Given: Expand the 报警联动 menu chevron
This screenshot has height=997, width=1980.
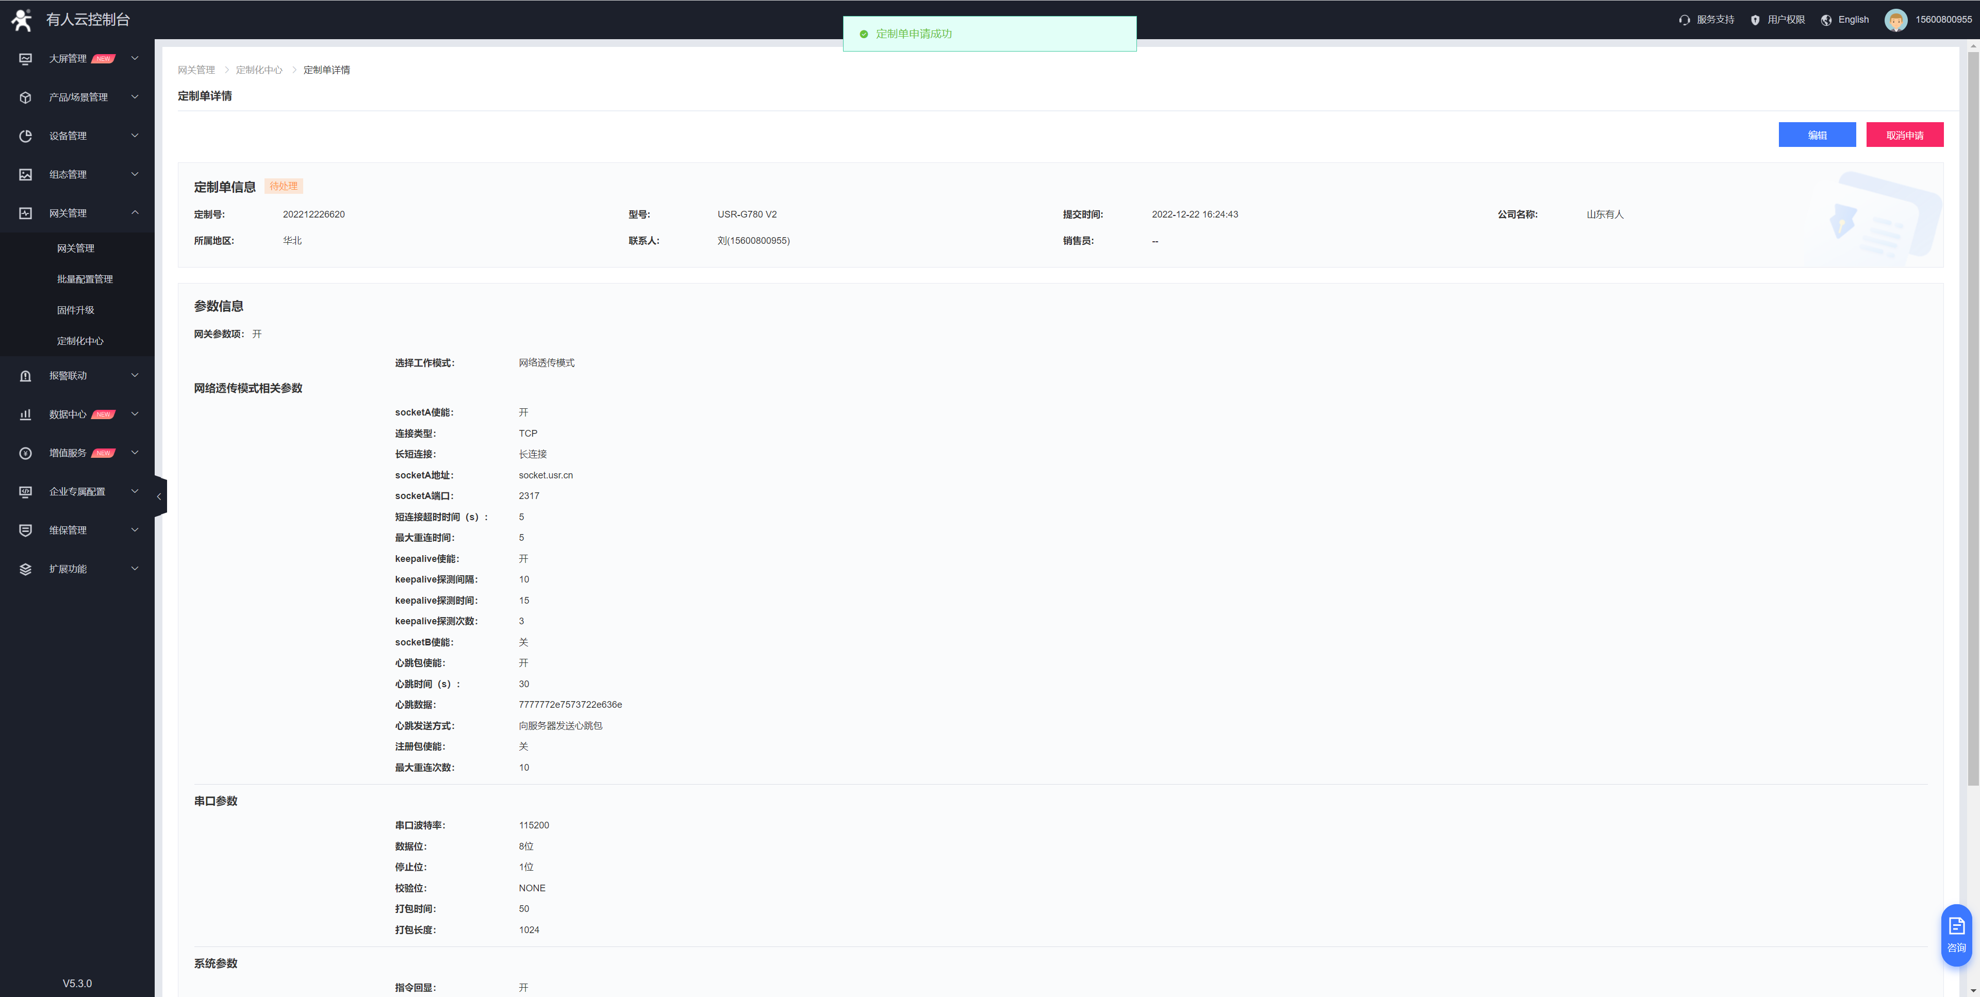Looking at the screenshot, I should [135, 375].
